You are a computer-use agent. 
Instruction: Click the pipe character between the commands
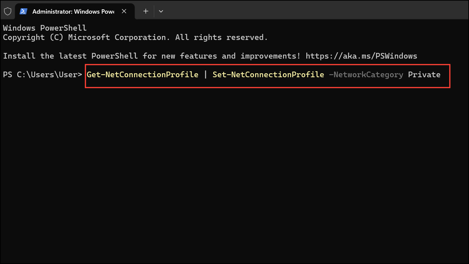pyautogui.click(x=206, y=75)
